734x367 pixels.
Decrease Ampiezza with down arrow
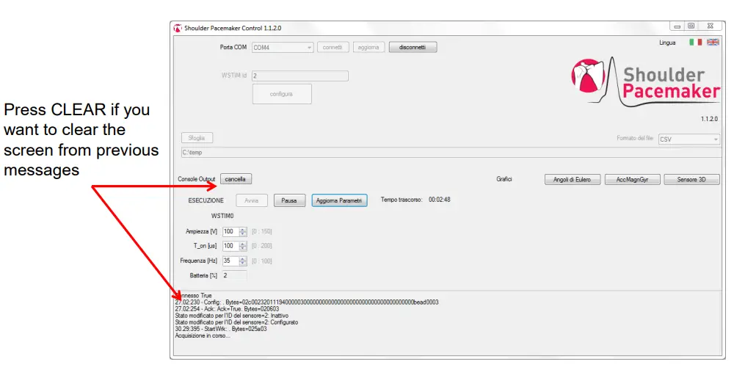coord(242,233)
